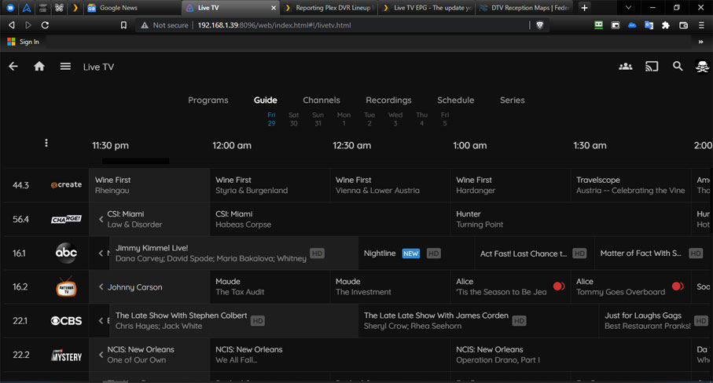Go back with the Live TV back arrow

pyautogui.click(x=13, y=67)
